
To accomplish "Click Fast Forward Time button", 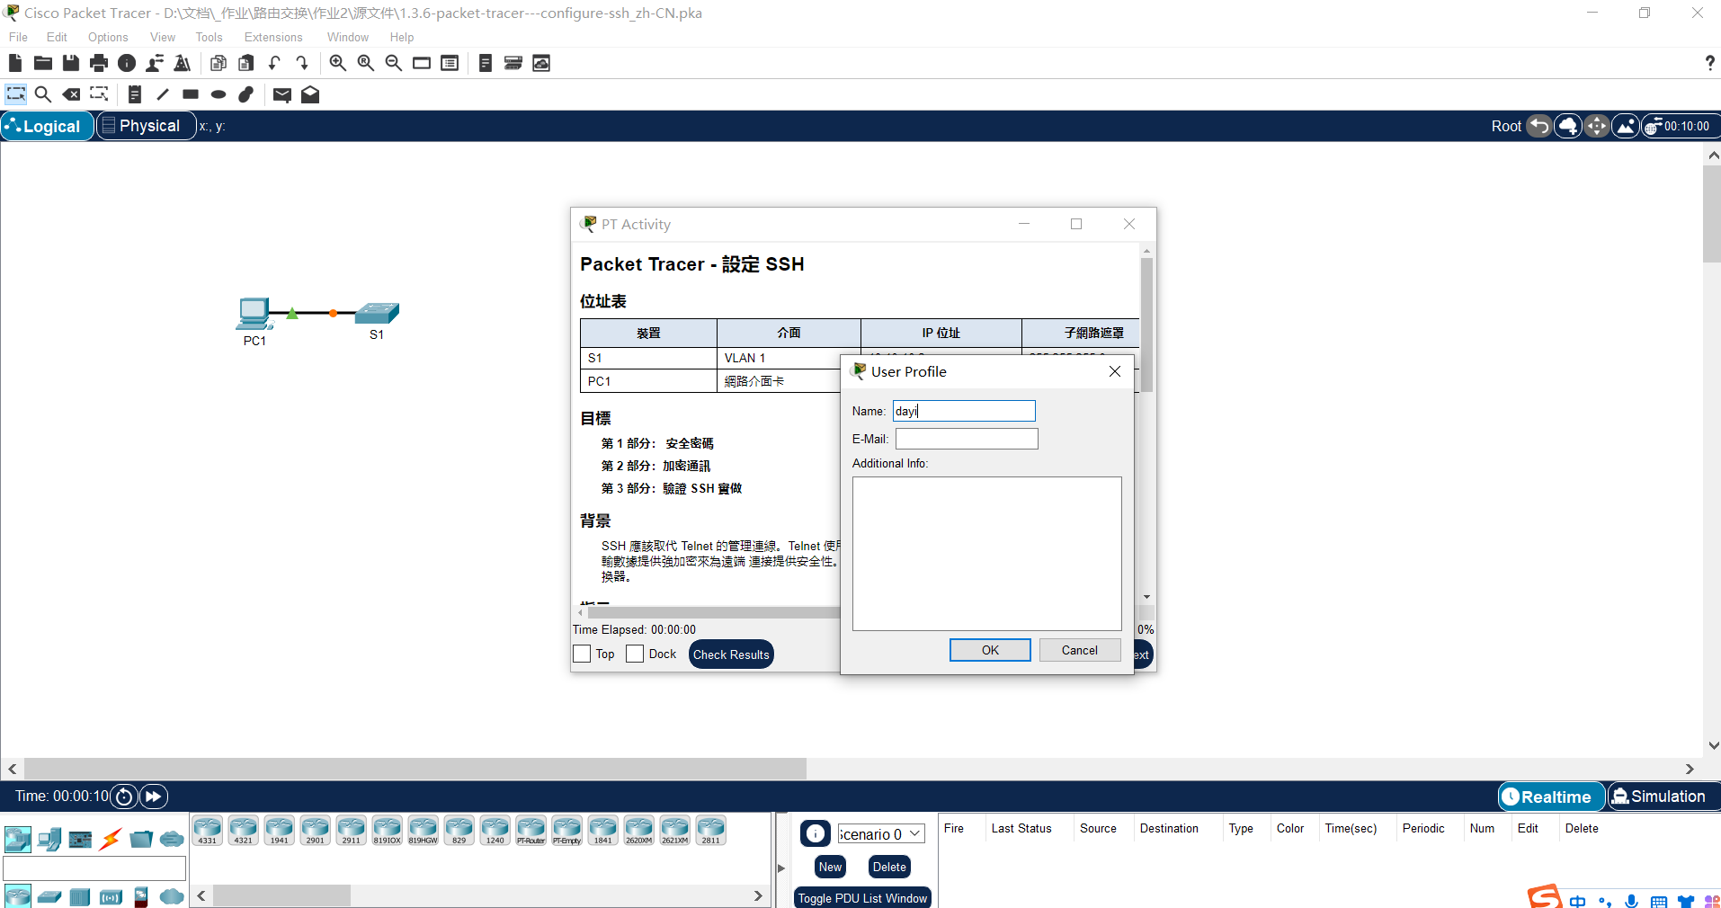I will point(154,797).
